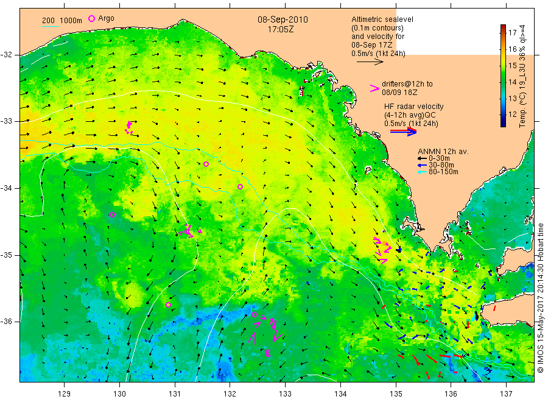Viewport: 548px width, 402px height.
Task: Click the 0-30m depth label
Action: tap(439, 158)
